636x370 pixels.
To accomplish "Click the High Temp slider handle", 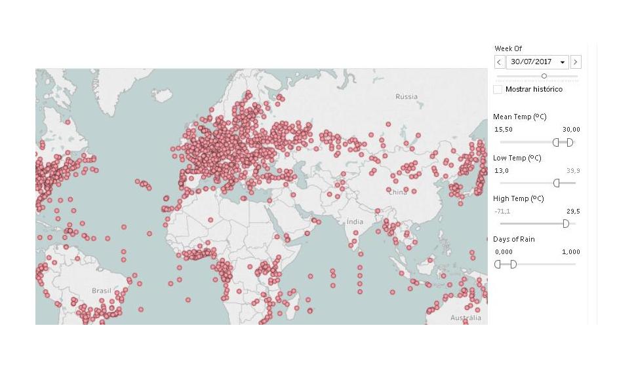I will (566, 223).
